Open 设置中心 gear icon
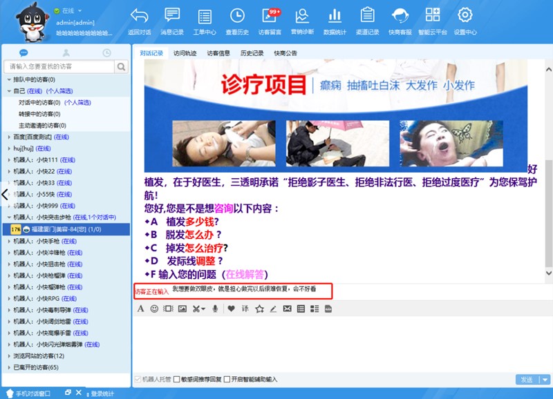Screen dimensions: 553x399 tap(465, 20)
